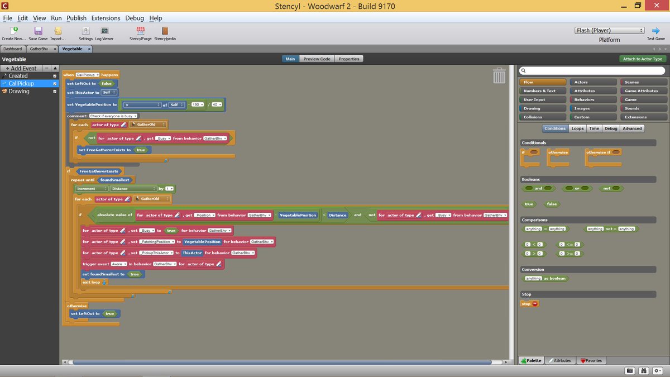Click the exit loop block
Image resolution: width=670 pixels, height=377 pixels.
point(94,282)
